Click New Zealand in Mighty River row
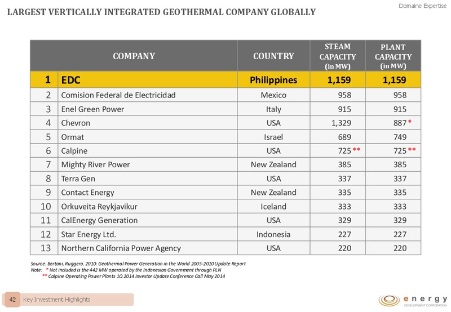 pyautogui.click(x=273, y=164)
